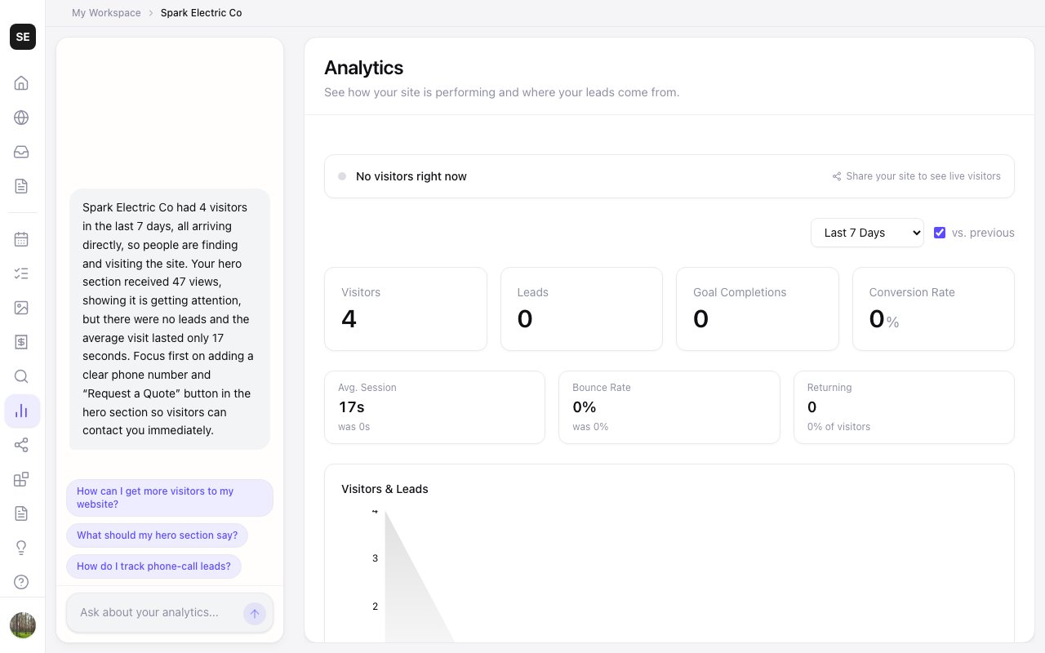The width and height of the screenshot is (1045, 653).
Task: Click the '17s' average session value
Action: pyautogui.click(x=351, y=407)
